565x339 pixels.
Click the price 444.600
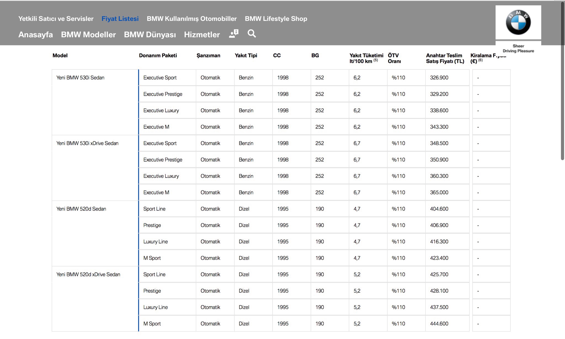tap(439, 324)
